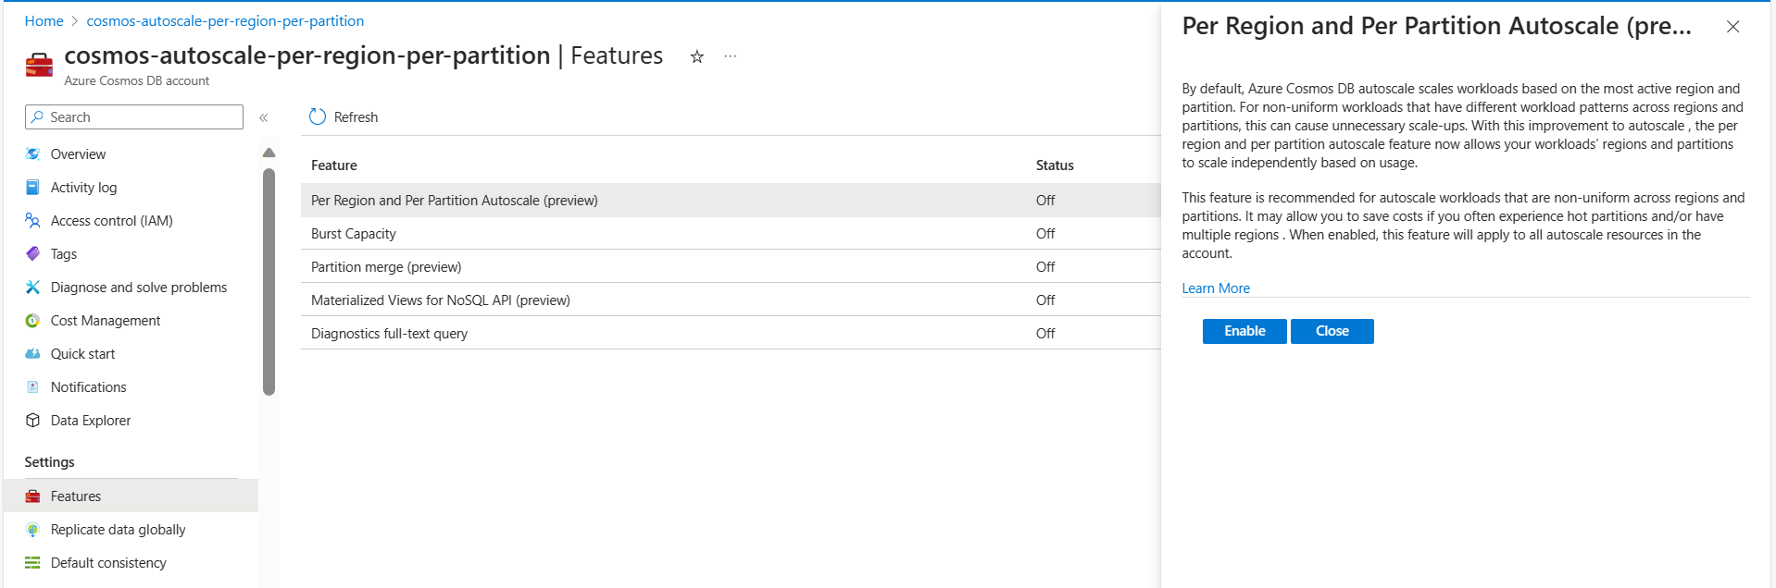1776x588 pixels.
Task: Favorite this page with the star icon
Action: [x=697, y=57]
